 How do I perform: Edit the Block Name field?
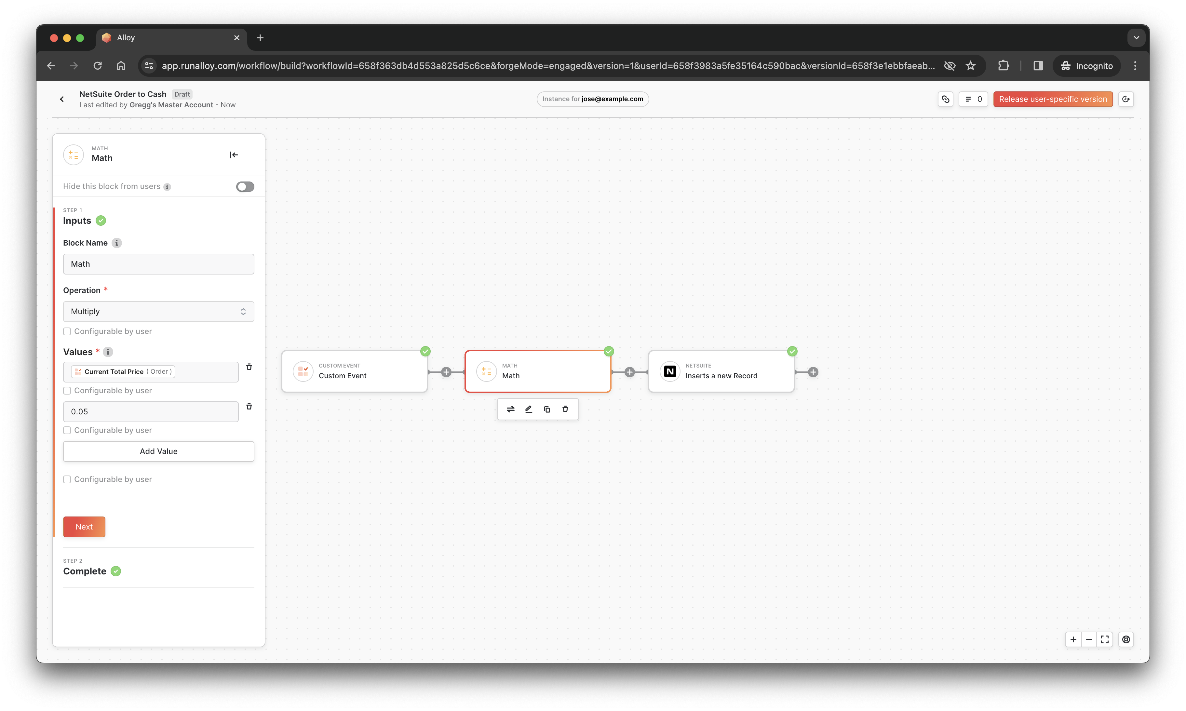pyautogui.click(x=159, y=264)
